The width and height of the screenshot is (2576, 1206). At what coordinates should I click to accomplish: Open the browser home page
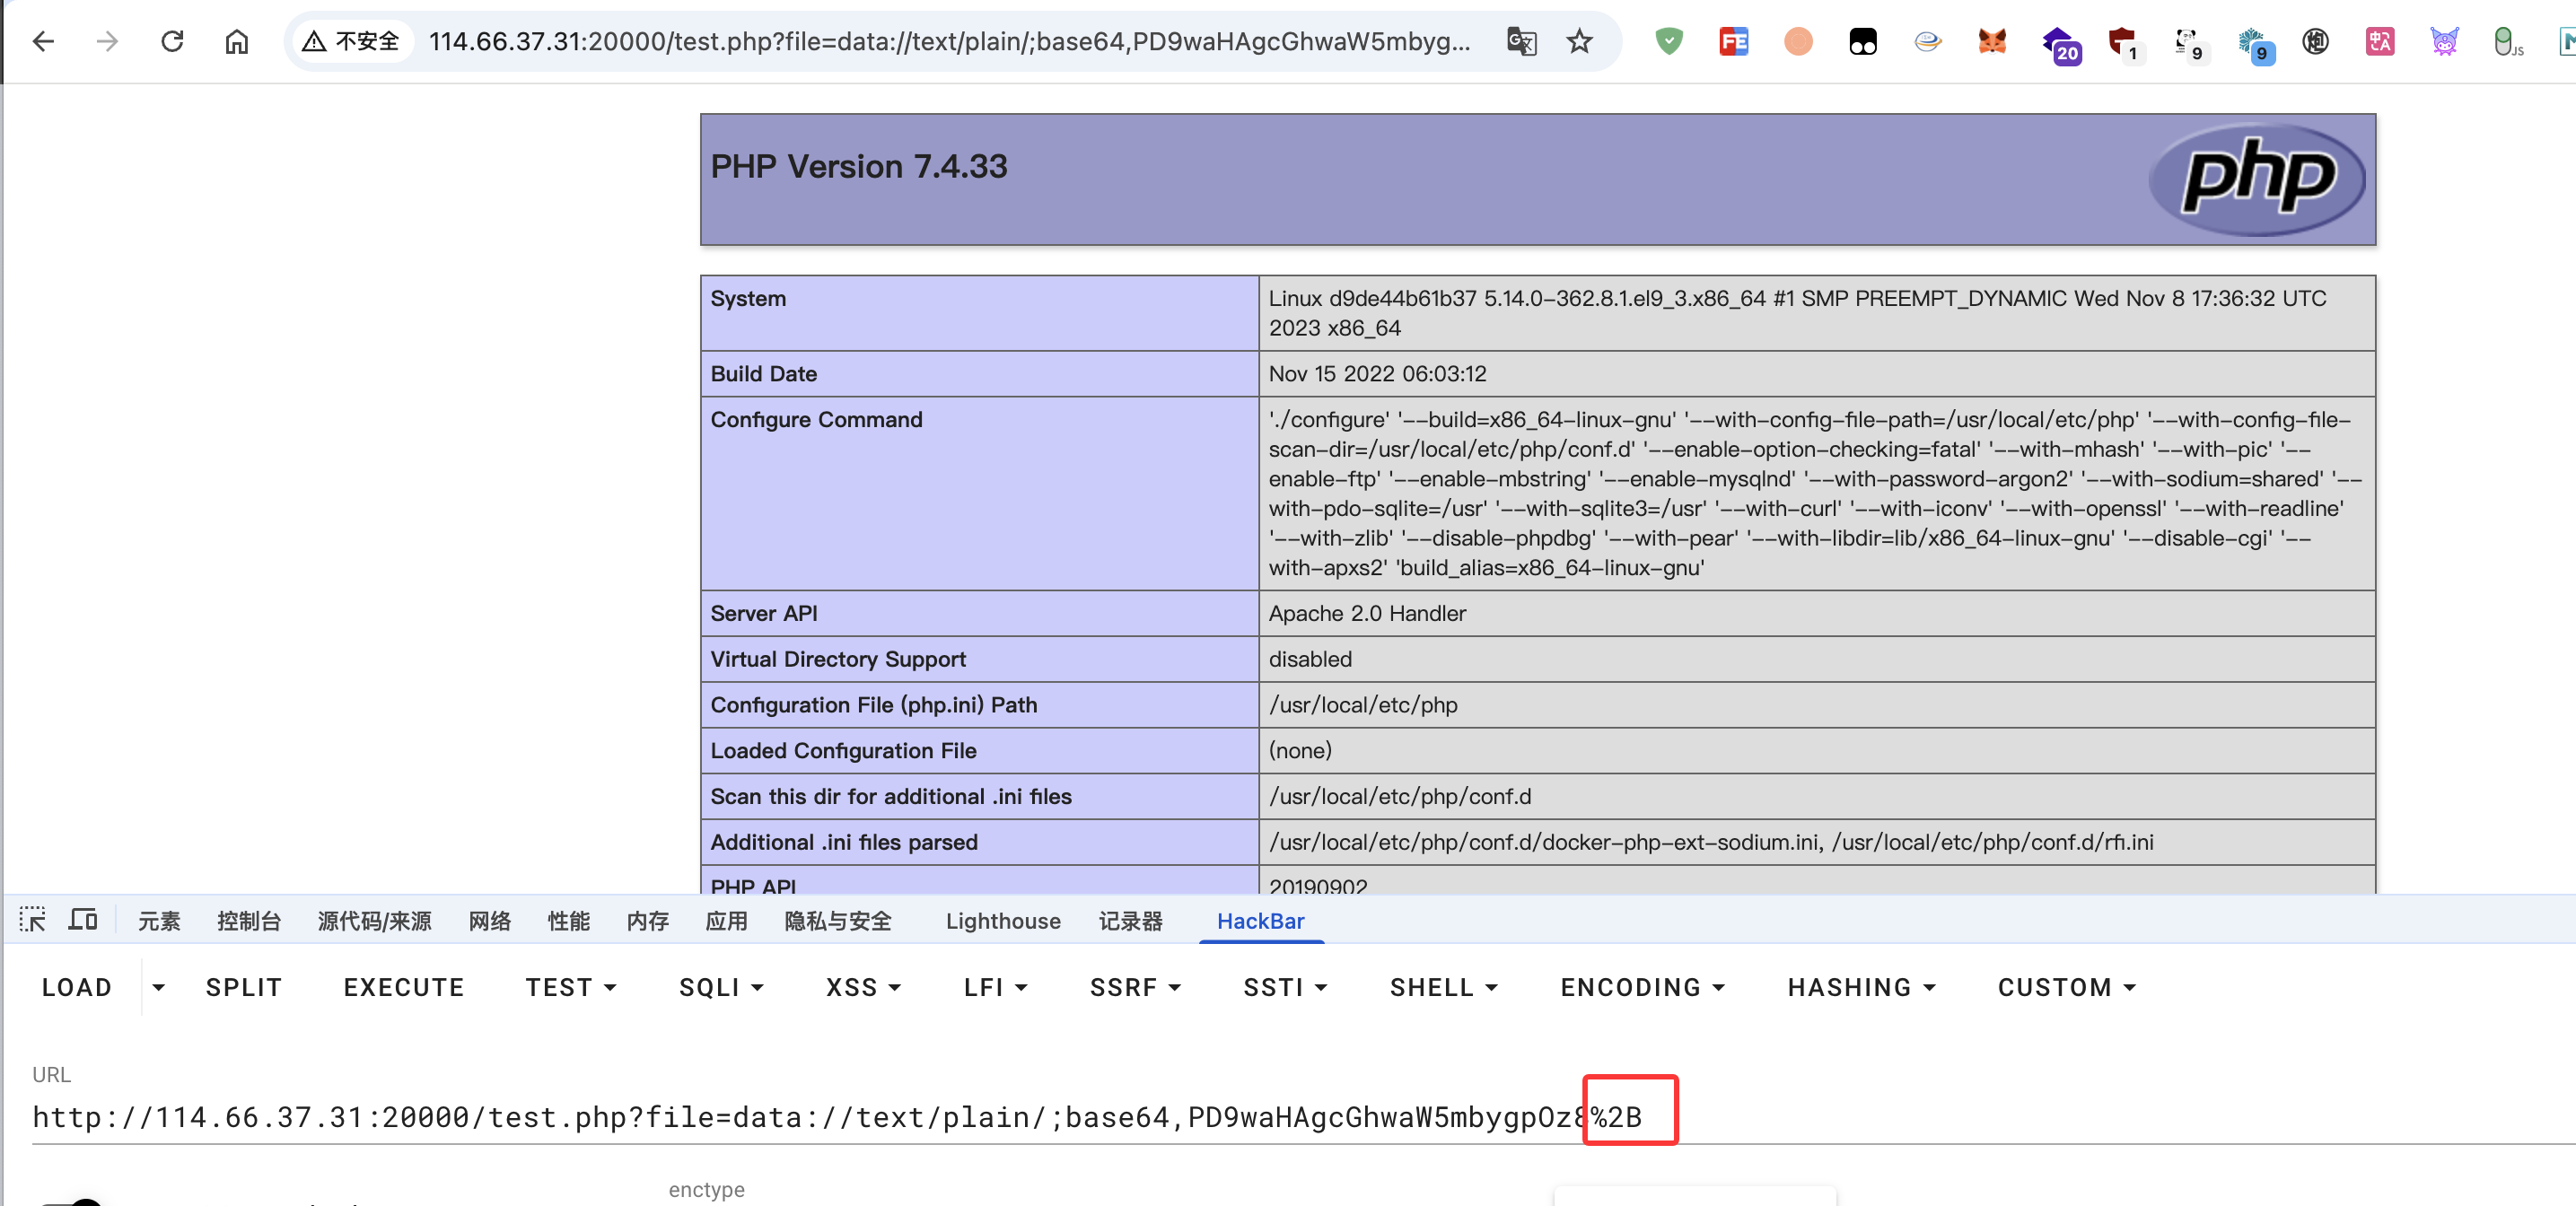[x=236, y=41]
